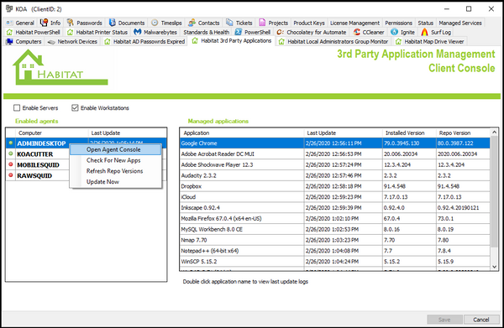Click the Projects tab icon
The width and height of the screenshot is (504, 328).
point(262,23)
